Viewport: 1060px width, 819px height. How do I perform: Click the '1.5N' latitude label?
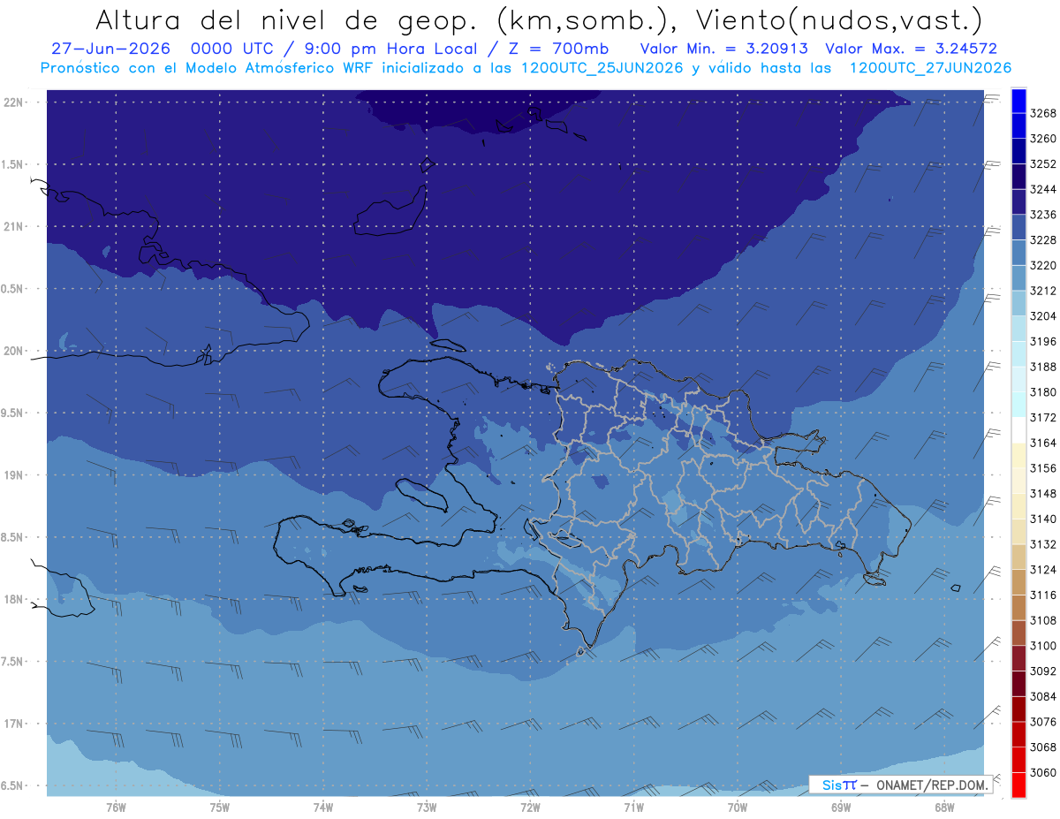(13, 164)
